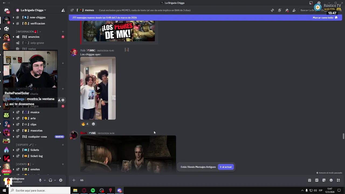Open the apps icon in message bar
This screenshot has height=194, width=345.
tap(339, 180)
